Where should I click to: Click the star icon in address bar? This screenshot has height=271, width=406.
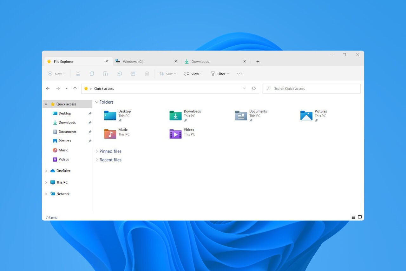86,89
